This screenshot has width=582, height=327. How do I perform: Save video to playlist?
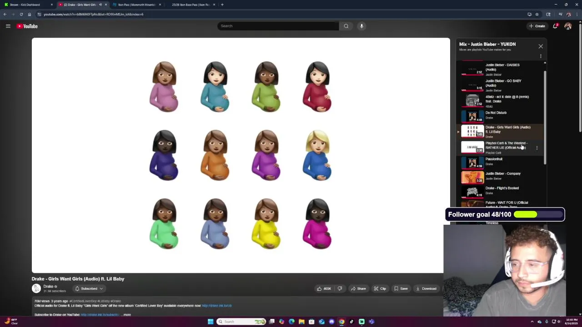[401, 288]
